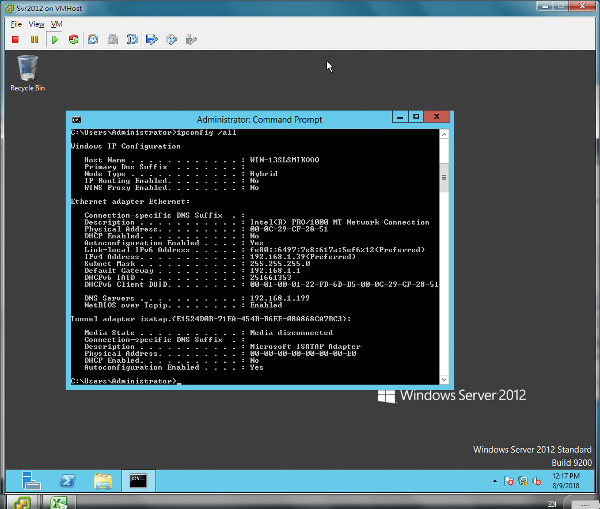
Task: Open Server Manager from the guest taskbar
Action: pyautogui.click(x=31, y=481)
